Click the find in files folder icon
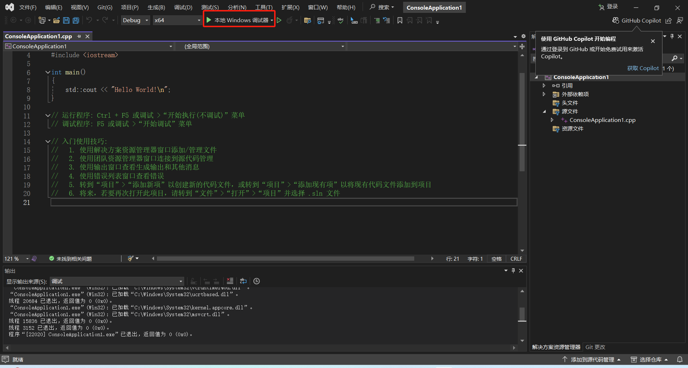This screenshot has height=368, width=688. point(307,20)
